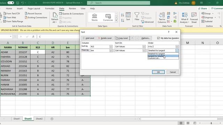This screenshot has height=125, width=223.
Task: Select cell containing ADAM
Action: click(x=8, y=52)
